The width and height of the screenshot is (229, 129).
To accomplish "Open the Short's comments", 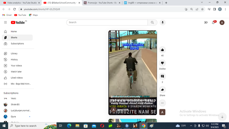I will tap(162, 76).
